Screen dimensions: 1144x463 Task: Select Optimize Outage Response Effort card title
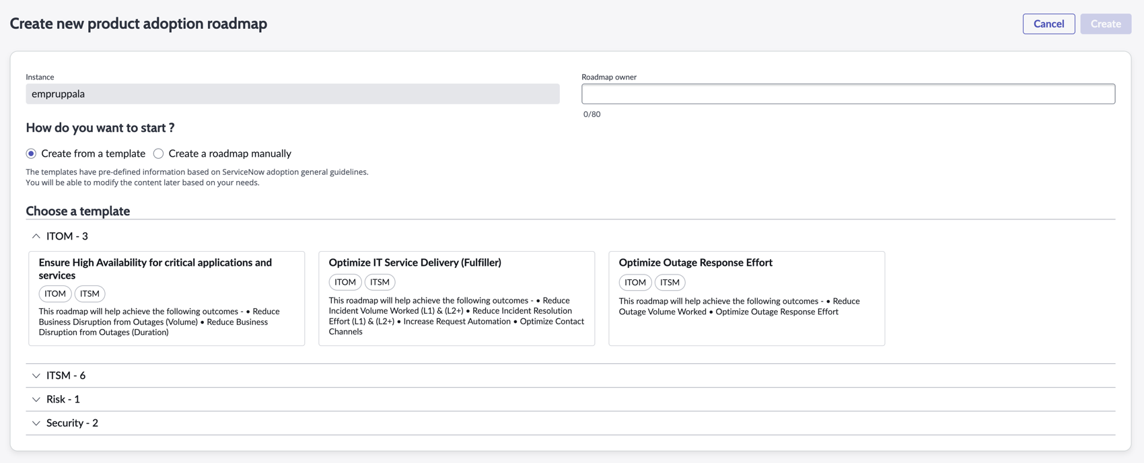[x=695, y=262]
